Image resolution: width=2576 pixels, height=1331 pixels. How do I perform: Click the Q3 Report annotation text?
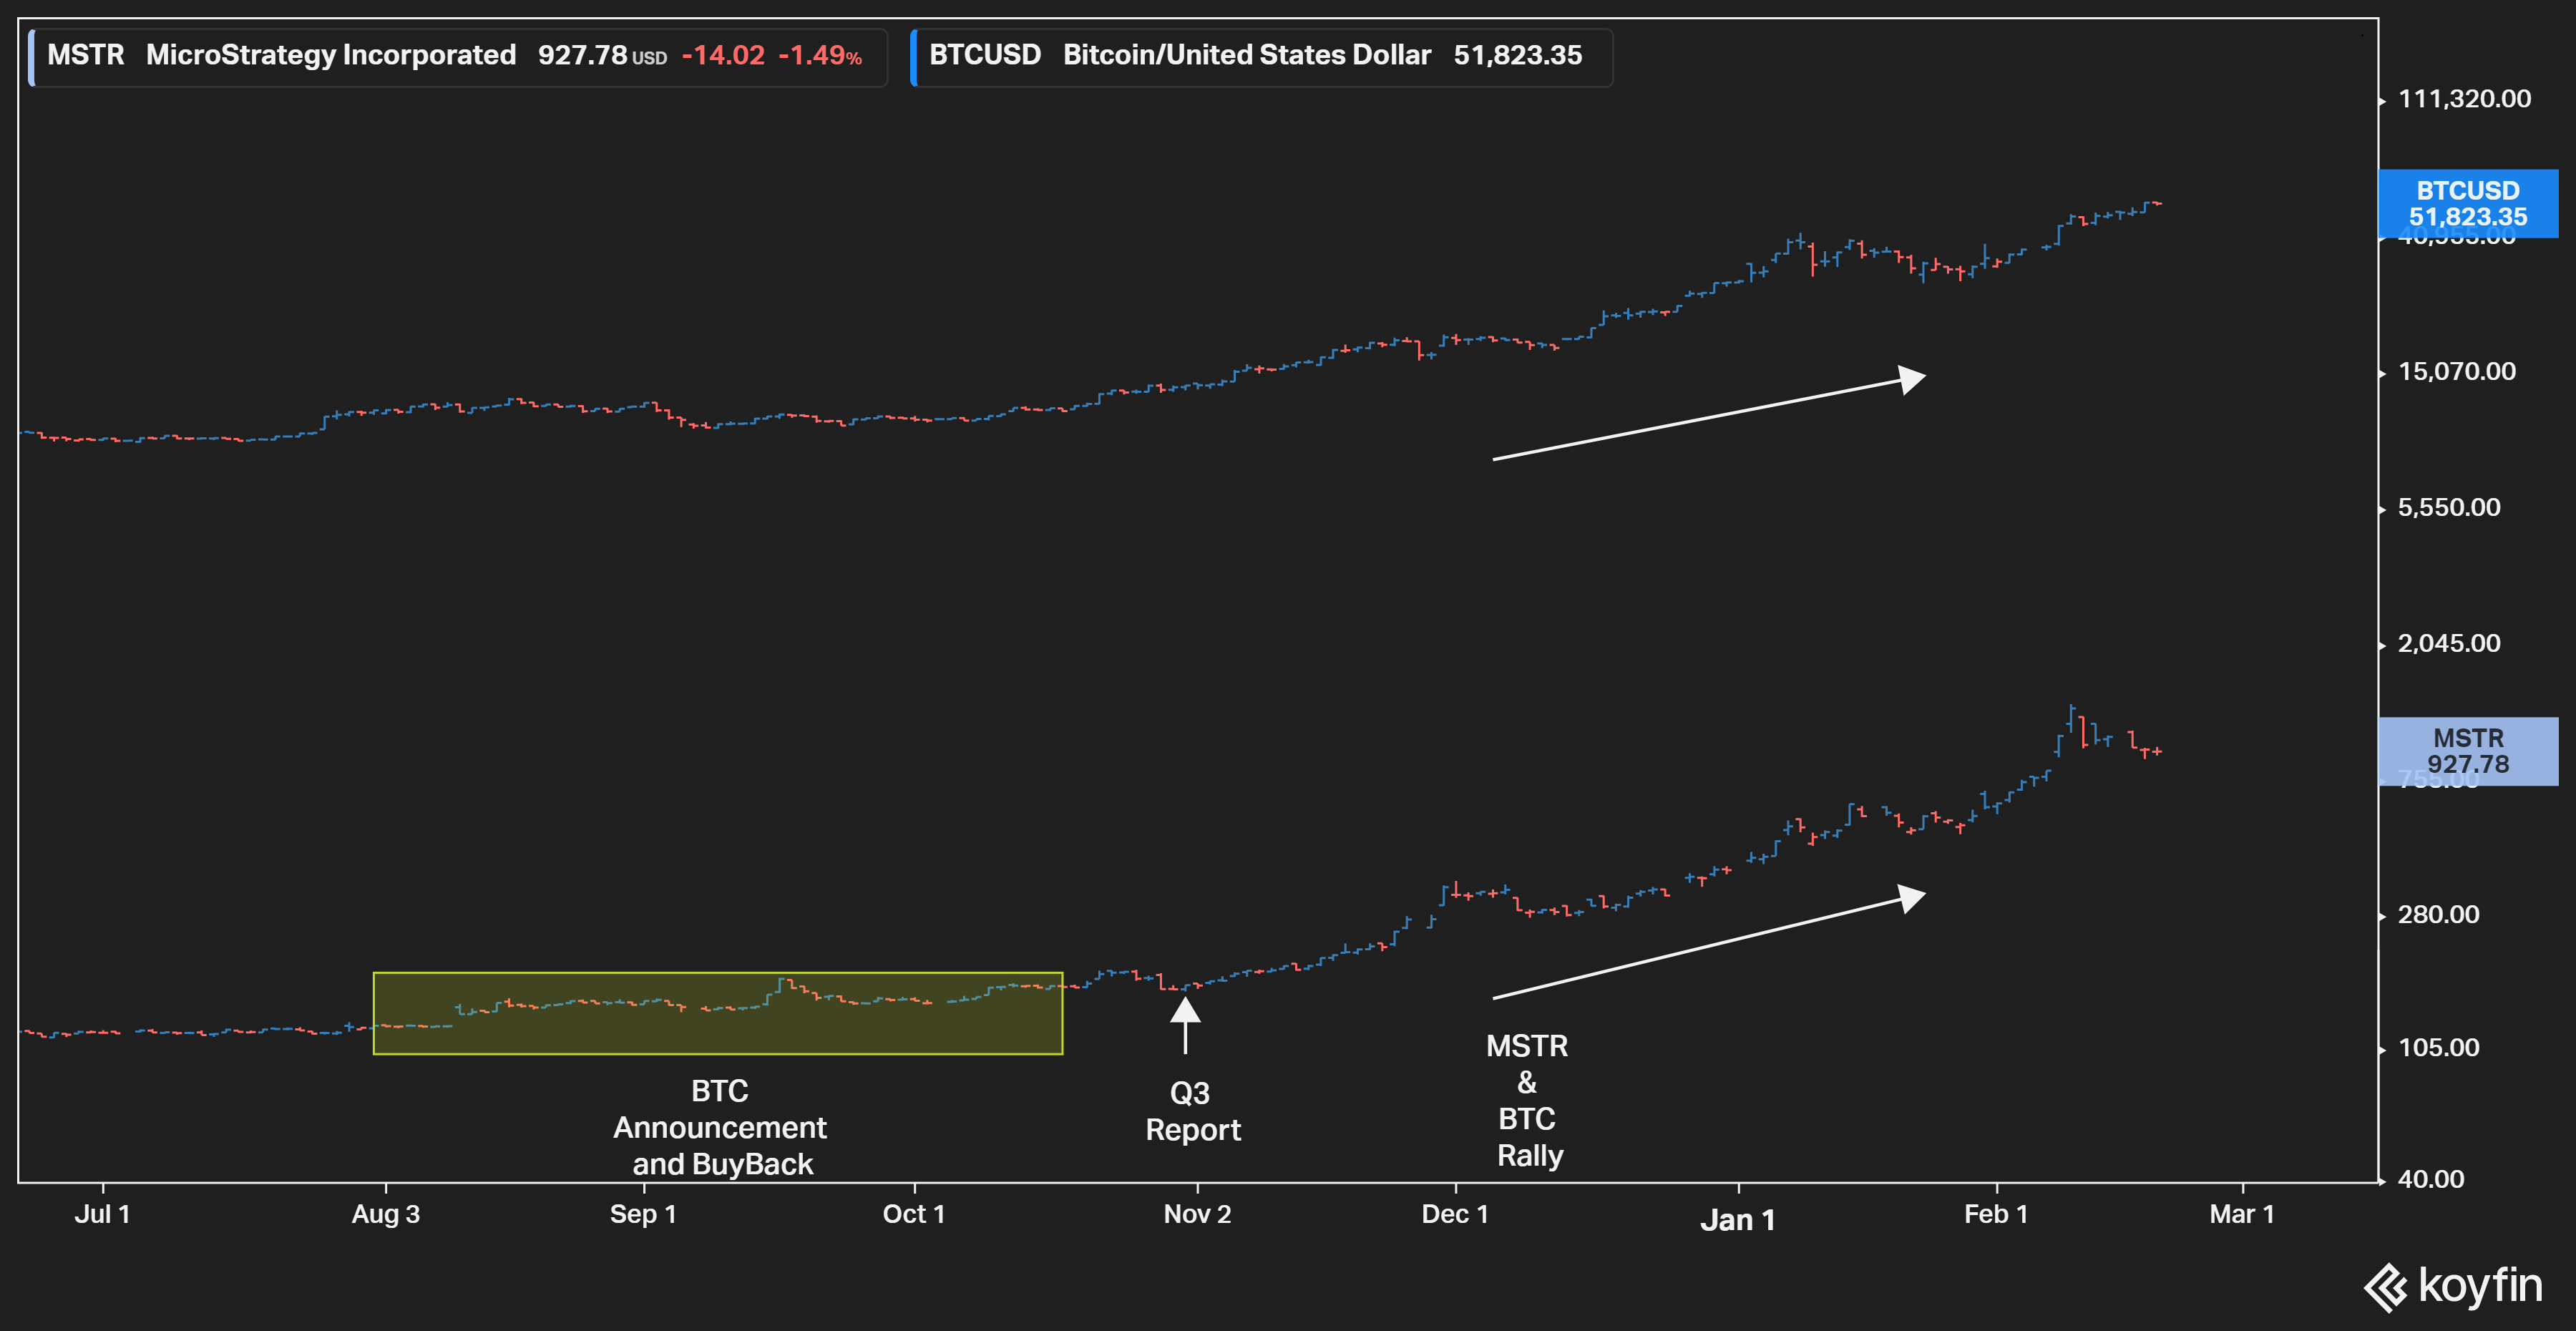point(1192,1111)
